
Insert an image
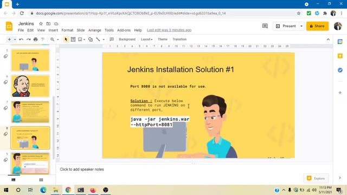coord(80,40)
